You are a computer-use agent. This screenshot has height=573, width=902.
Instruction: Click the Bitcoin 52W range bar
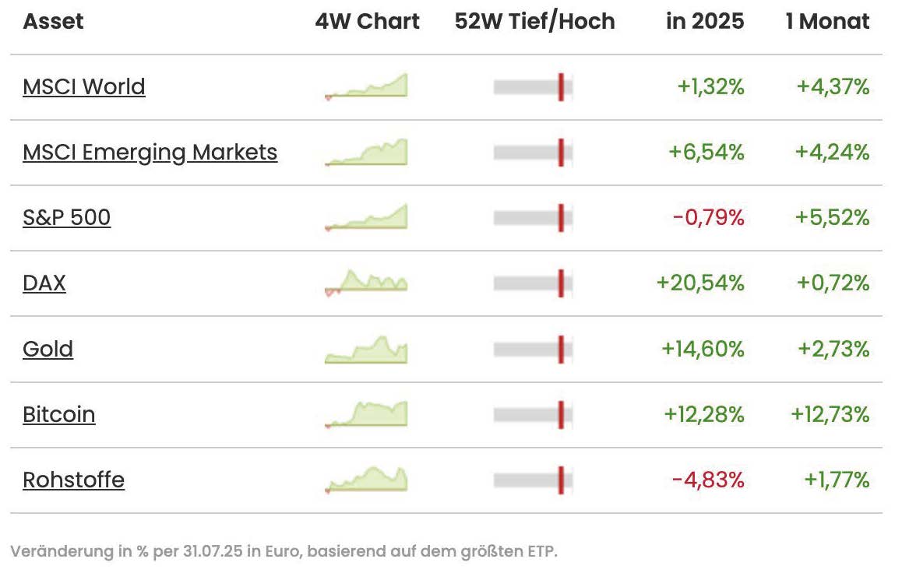[534, 414]
